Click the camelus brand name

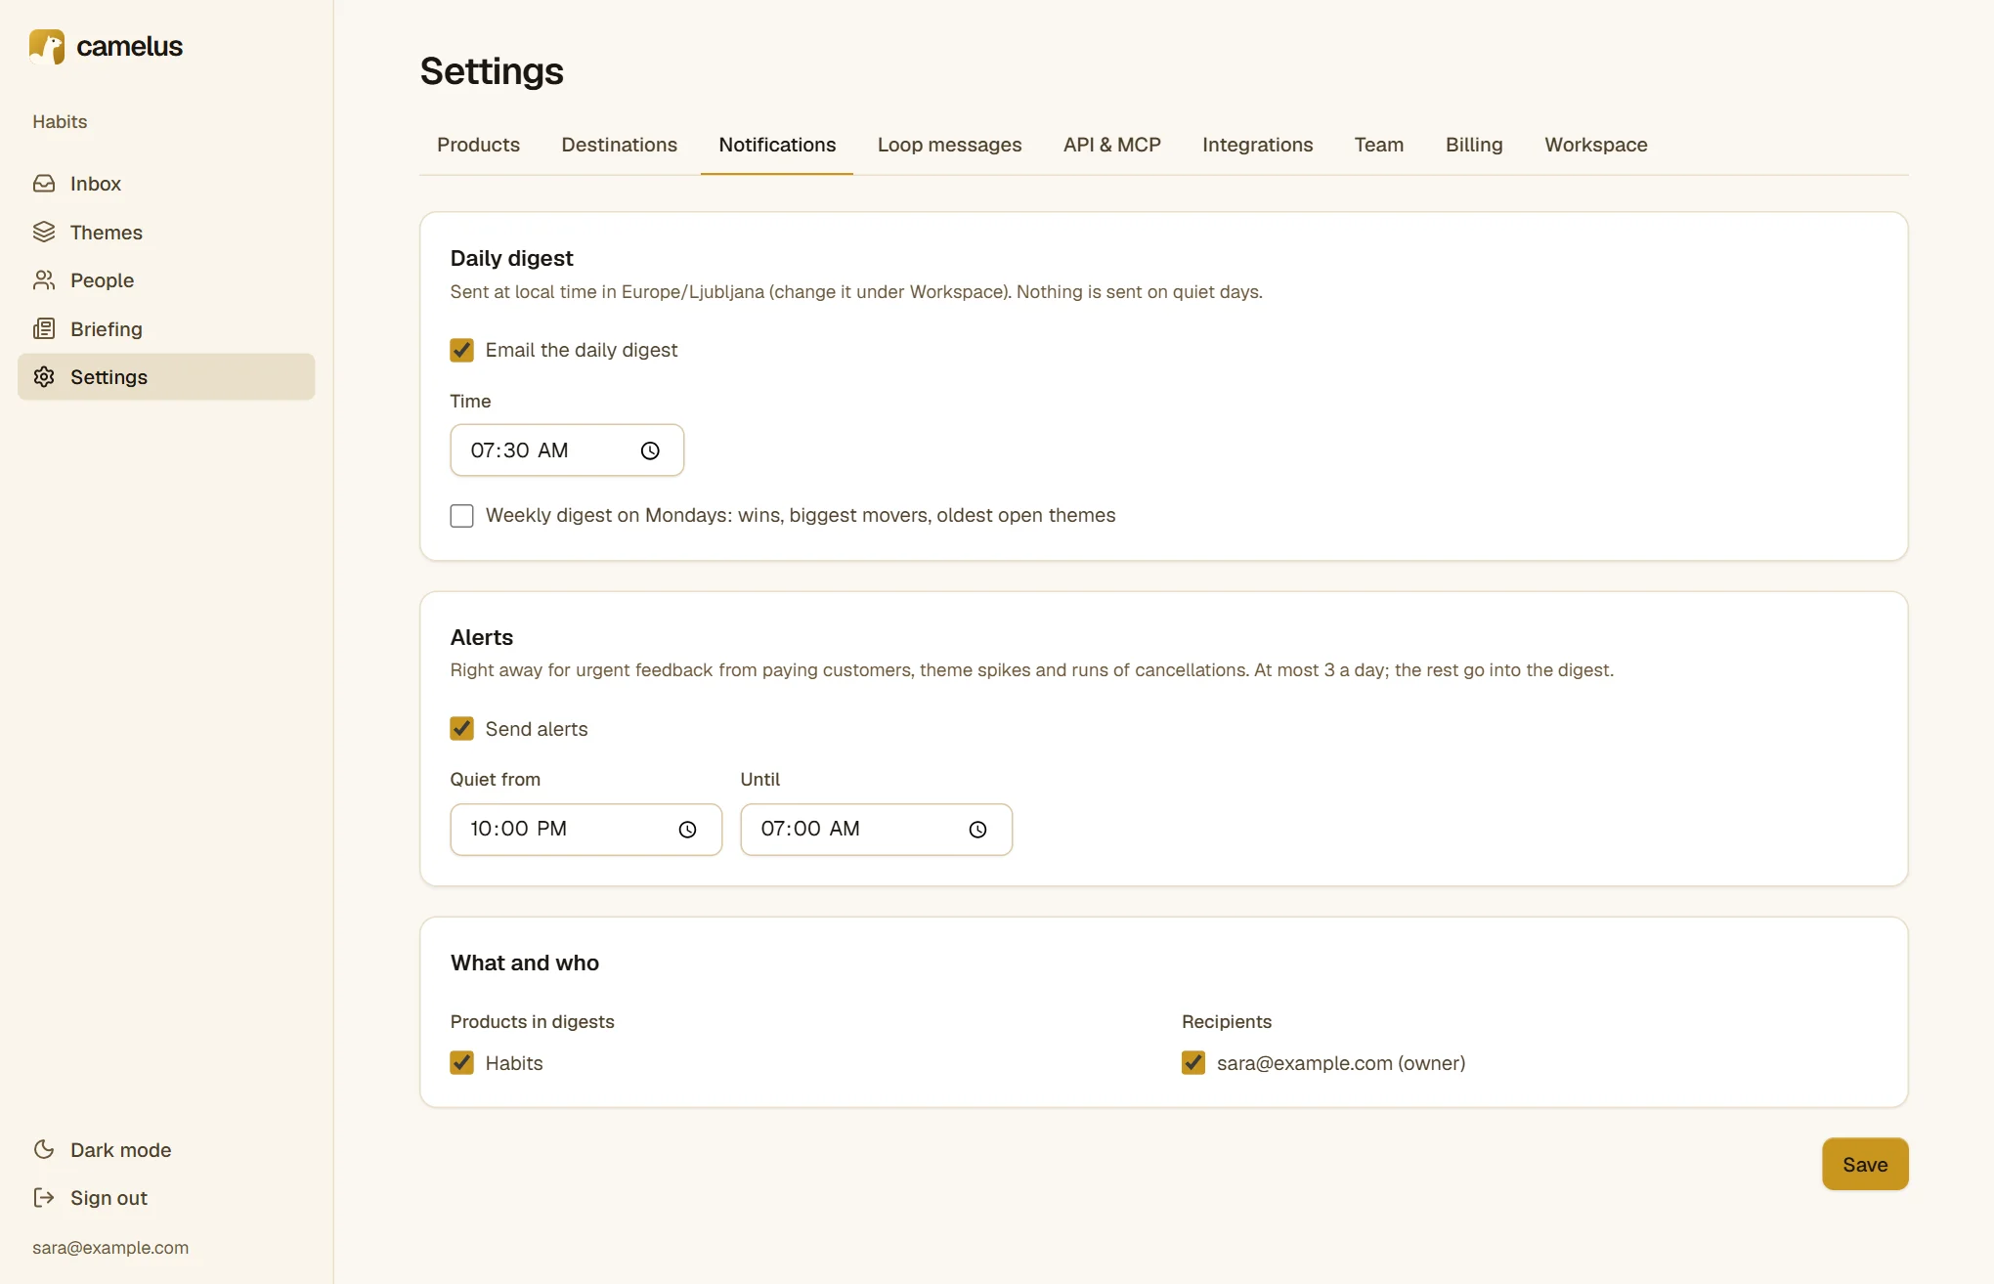tap(129, 46)
